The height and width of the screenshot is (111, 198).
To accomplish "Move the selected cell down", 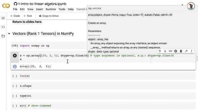I will (x=165, y=51).
